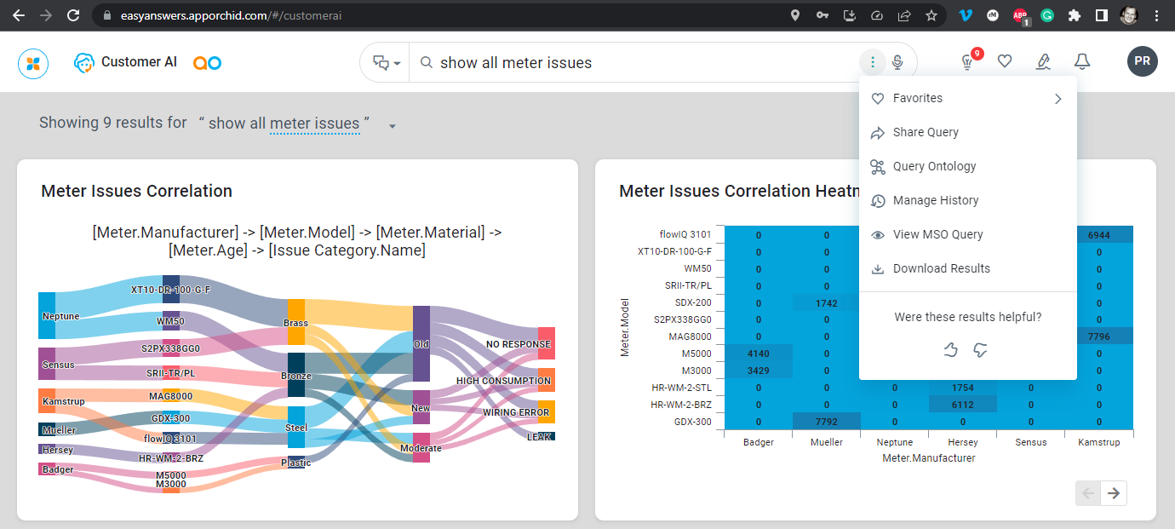Image resolution: width=1175 pixels, height=529 pixels.
Task: Click the thumbs down feedback icon
Action: click(981, 349)
